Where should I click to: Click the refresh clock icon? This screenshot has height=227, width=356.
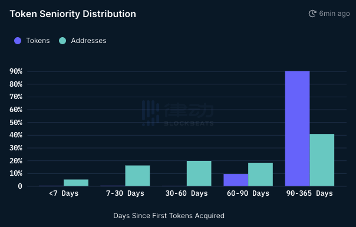312,14
